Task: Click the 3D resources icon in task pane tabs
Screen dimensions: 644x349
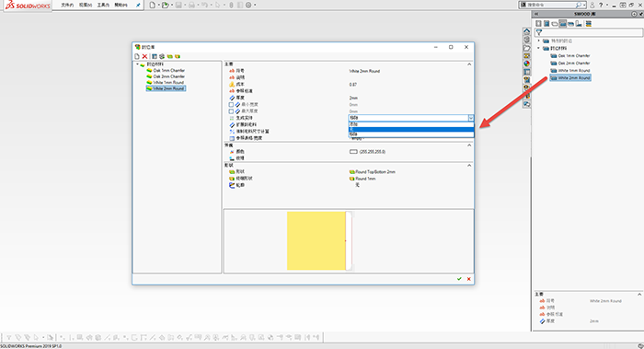Action: tap(526, 40)
